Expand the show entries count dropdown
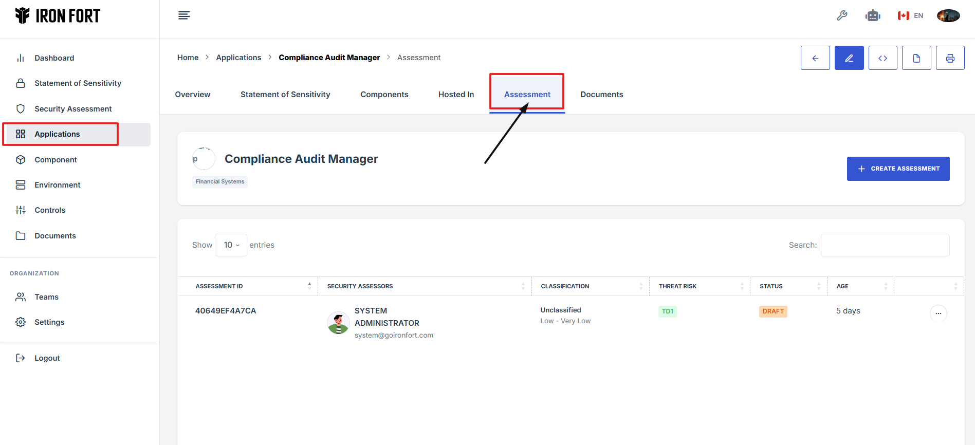Screen dimensions: 975x445 (231, 245)
